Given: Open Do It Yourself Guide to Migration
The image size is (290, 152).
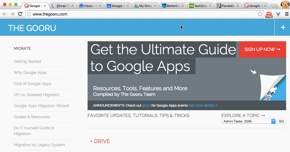Looking at the screenshot, I should tap(34, 131).
